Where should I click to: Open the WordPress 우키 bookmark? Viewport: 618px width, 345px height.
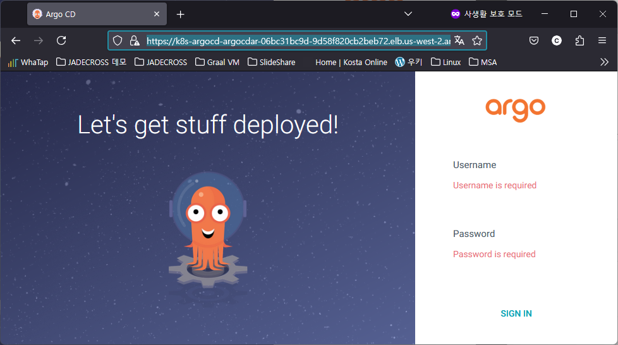click(409, 63)
